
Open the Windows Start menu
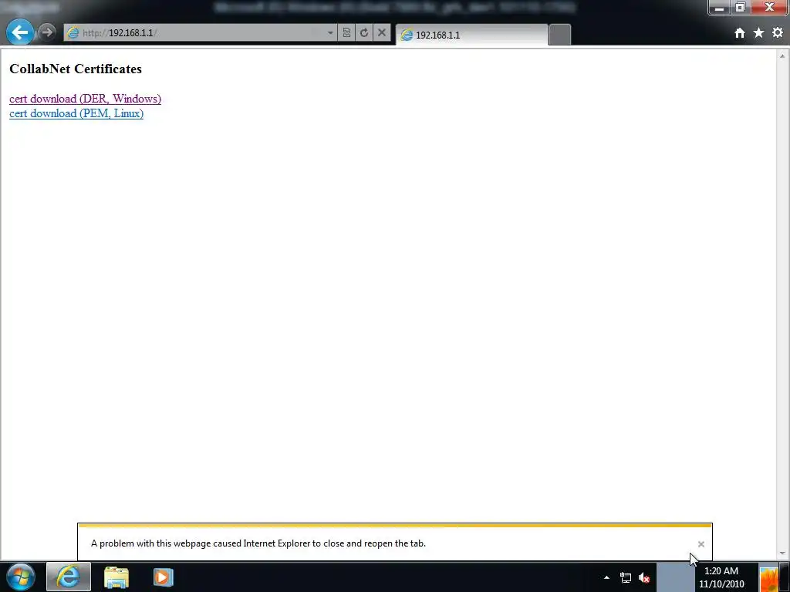pyautogui.click(x=20, y=577)
